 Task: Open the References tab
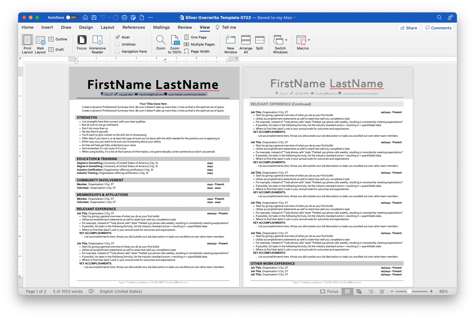(x=134, y=27)
